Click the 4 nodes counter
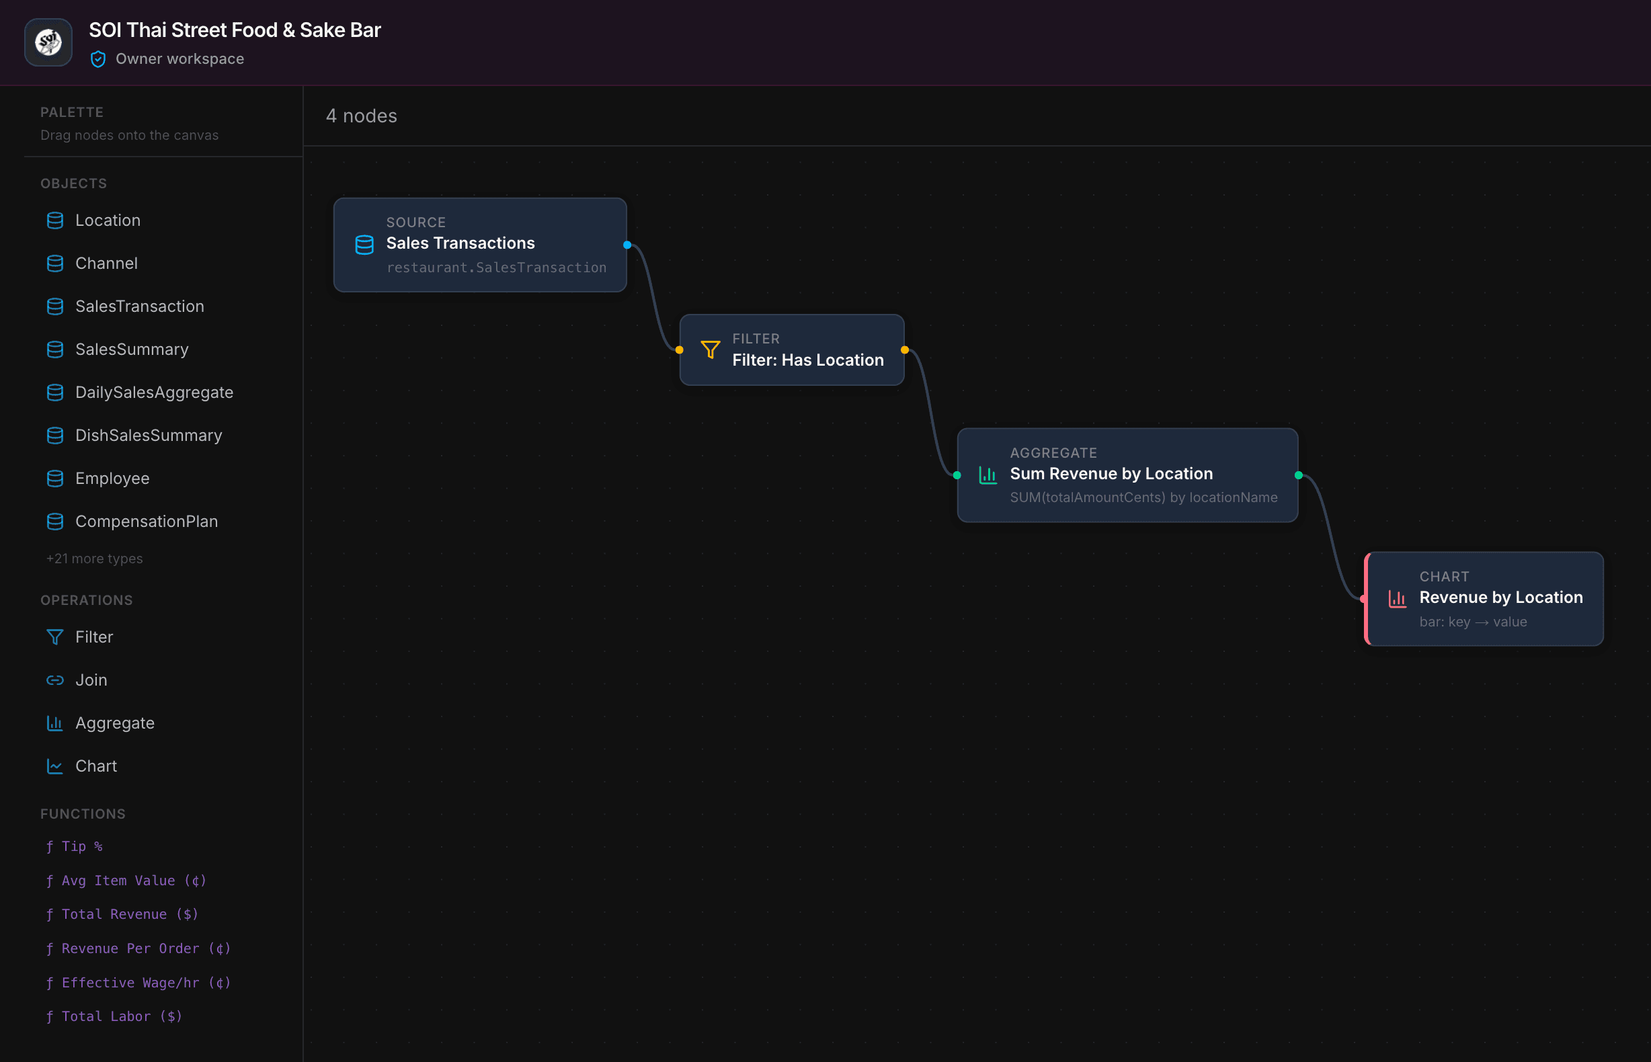The width and height of the screenshot is (1651, 1062). 362,116
